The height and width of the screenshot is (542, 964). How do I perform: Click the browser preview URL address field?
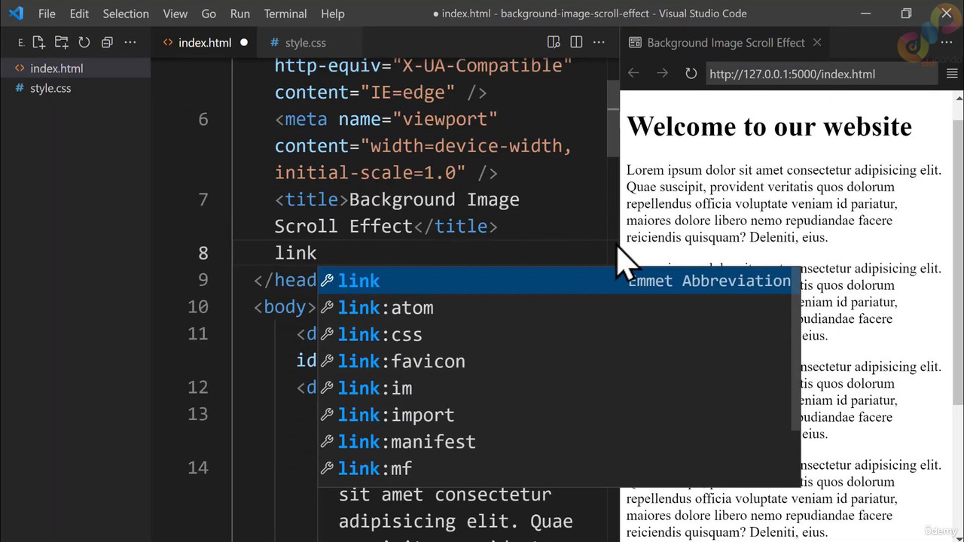[x=822, y=74]
